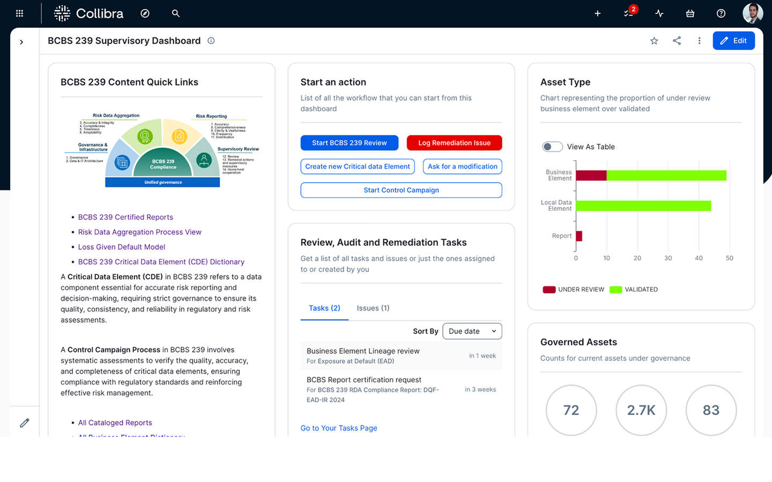Switch to the Issues (1) tab

coord(373,308)
